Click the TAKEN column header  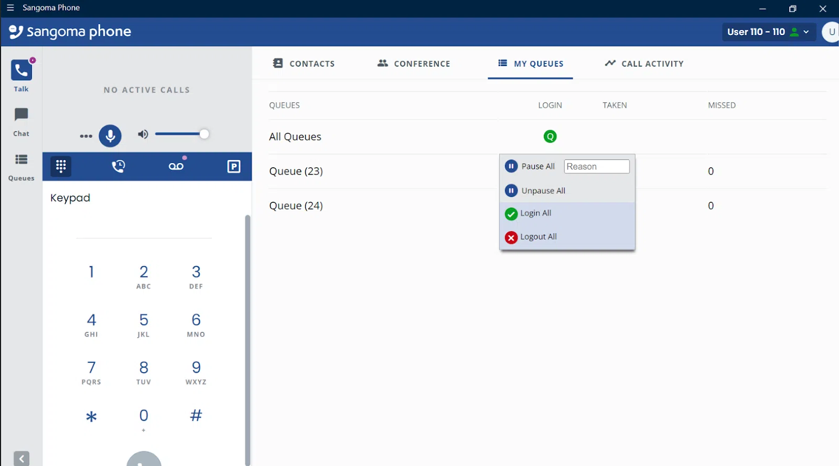click(x=615, y=105)
